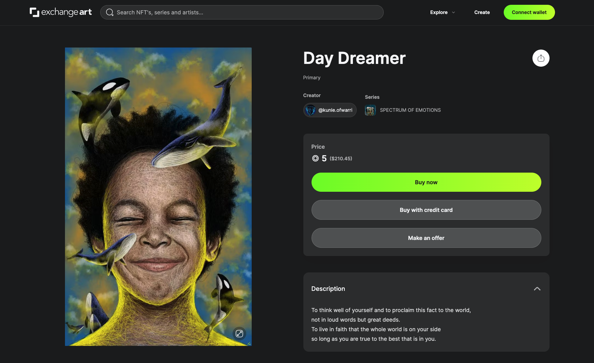Click Spectrum of Emotions series thumbnail

point(370,110)
